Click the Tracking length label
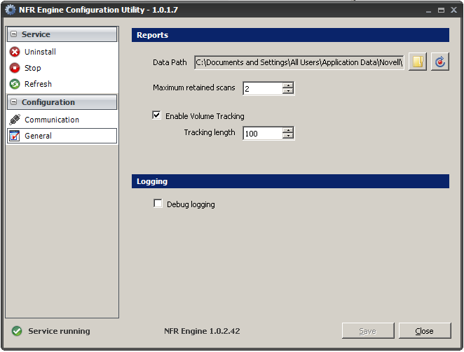The width and height of the screenshot is (464, 352). coord(210,132)
